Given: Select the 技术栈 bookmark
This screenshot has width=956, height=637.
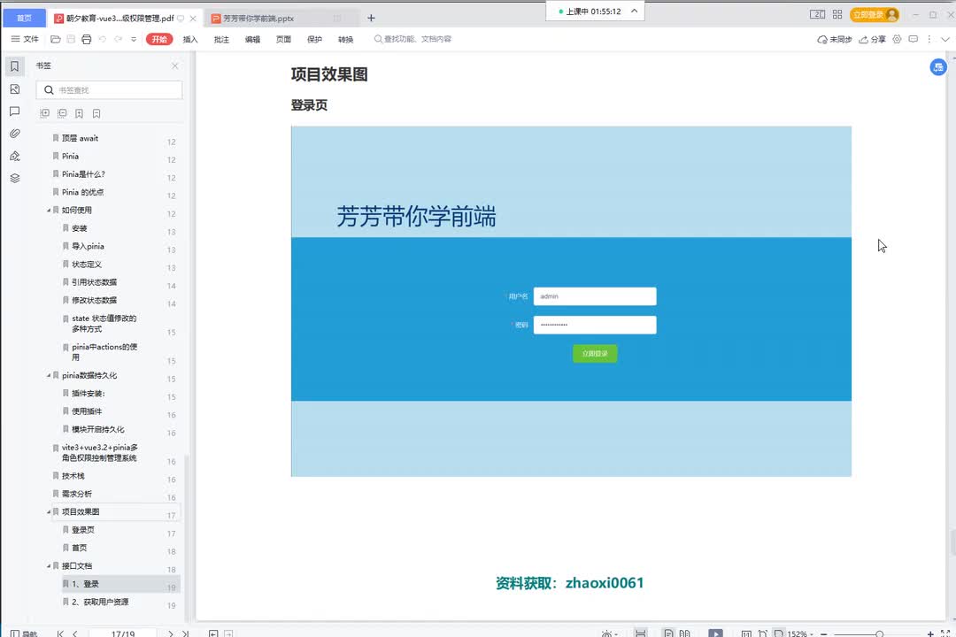Looking at the screenshot, I should coord(73,476).
